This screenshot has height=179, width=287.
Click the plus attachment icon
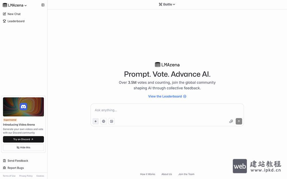(x=96, y=121)
